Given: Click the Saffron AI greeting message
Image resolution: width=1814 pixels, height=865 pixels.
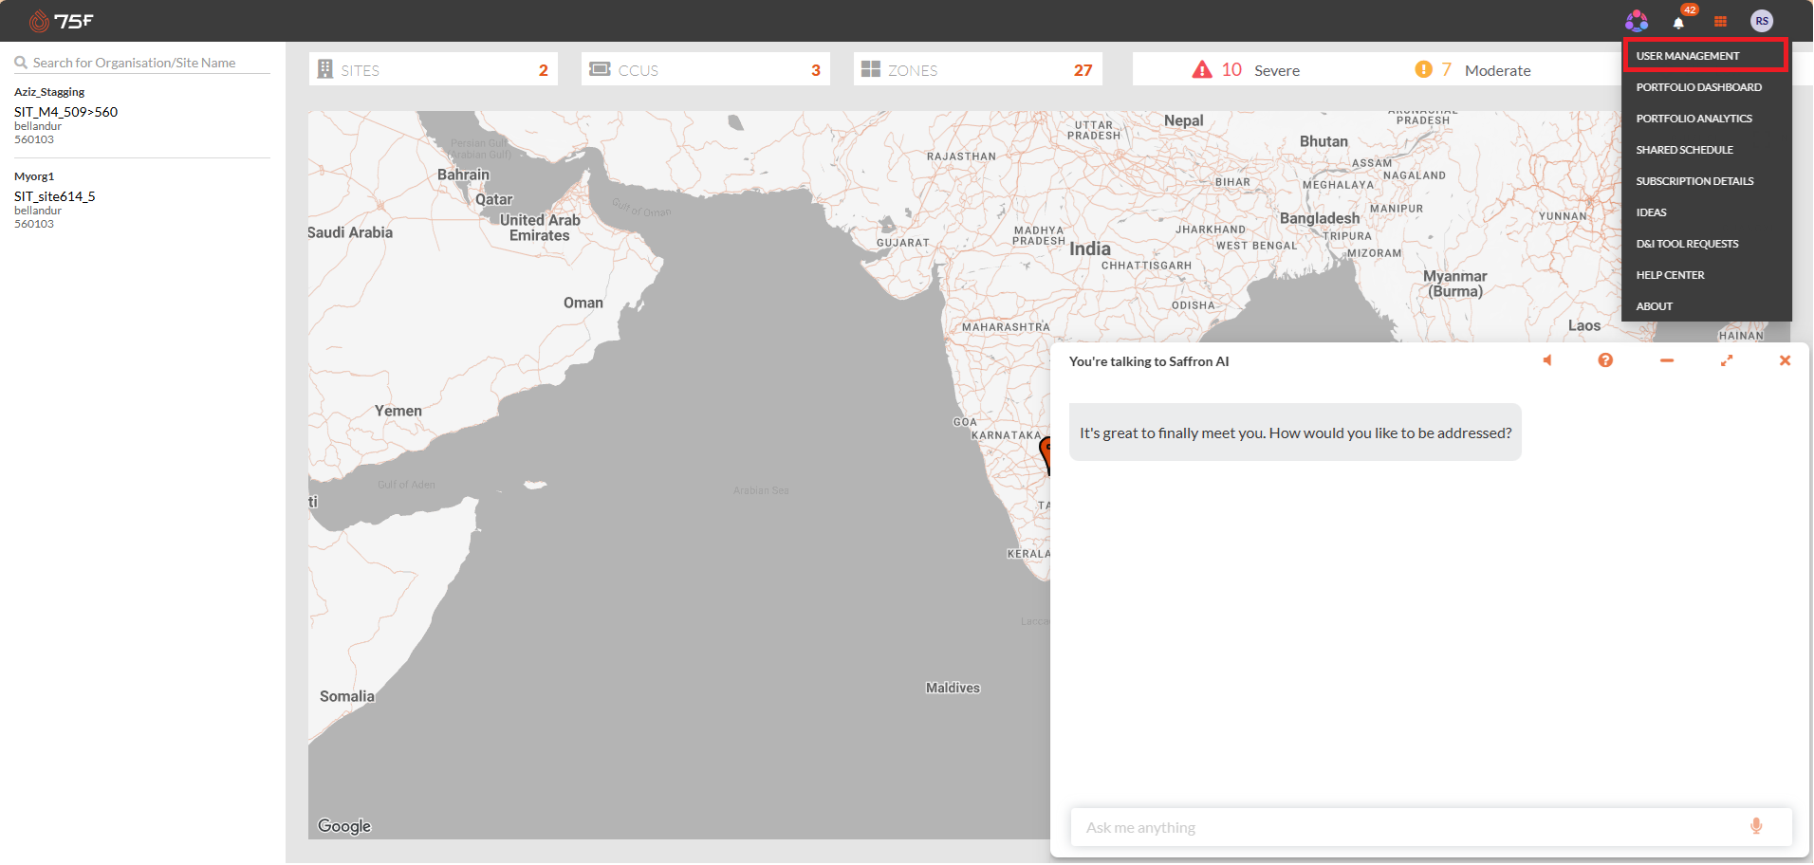Looking at the screenshot, I should coord(1295,432).
